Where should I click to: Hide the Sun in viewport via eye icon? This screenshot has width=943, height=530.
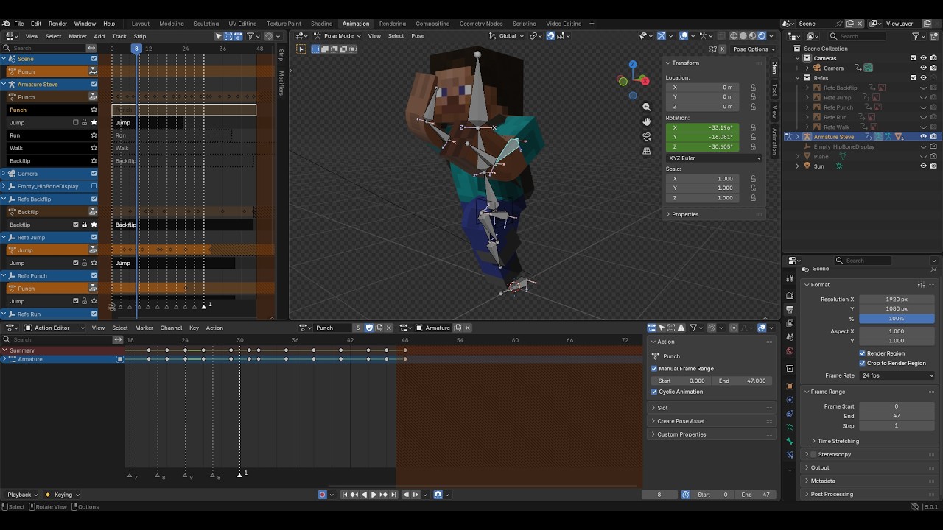[x=923, y=166]
